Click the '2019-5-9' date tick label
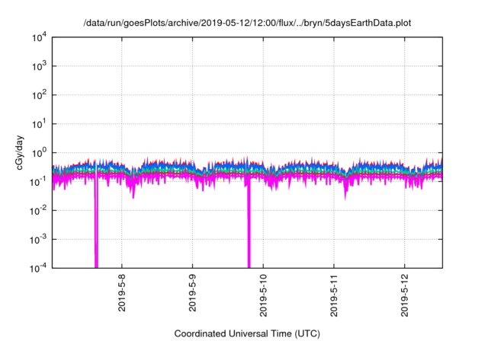 [192, 292]
